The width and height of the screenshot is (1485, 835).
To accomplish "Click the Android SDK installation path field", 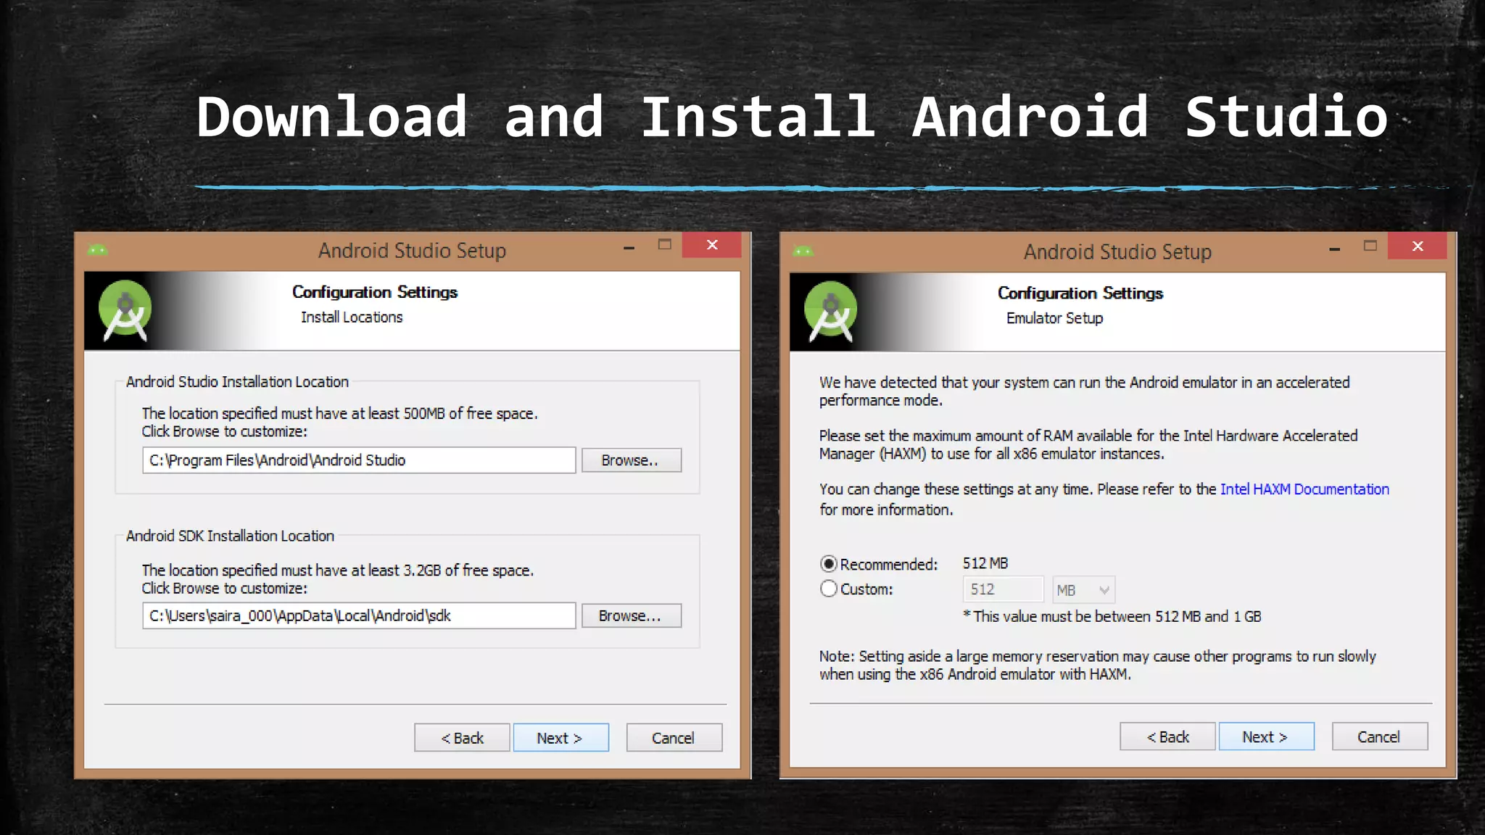I will tap(359, 616).
